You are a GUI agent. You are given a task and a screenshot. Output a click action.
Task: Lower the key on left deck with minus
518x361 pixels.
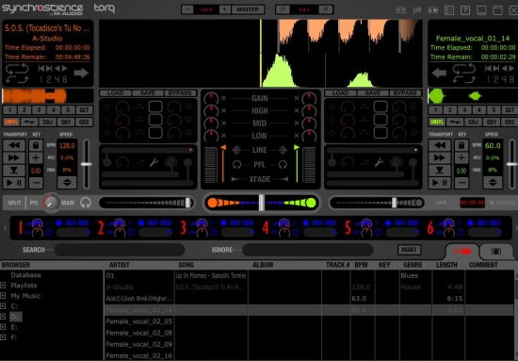coord(36,183)
